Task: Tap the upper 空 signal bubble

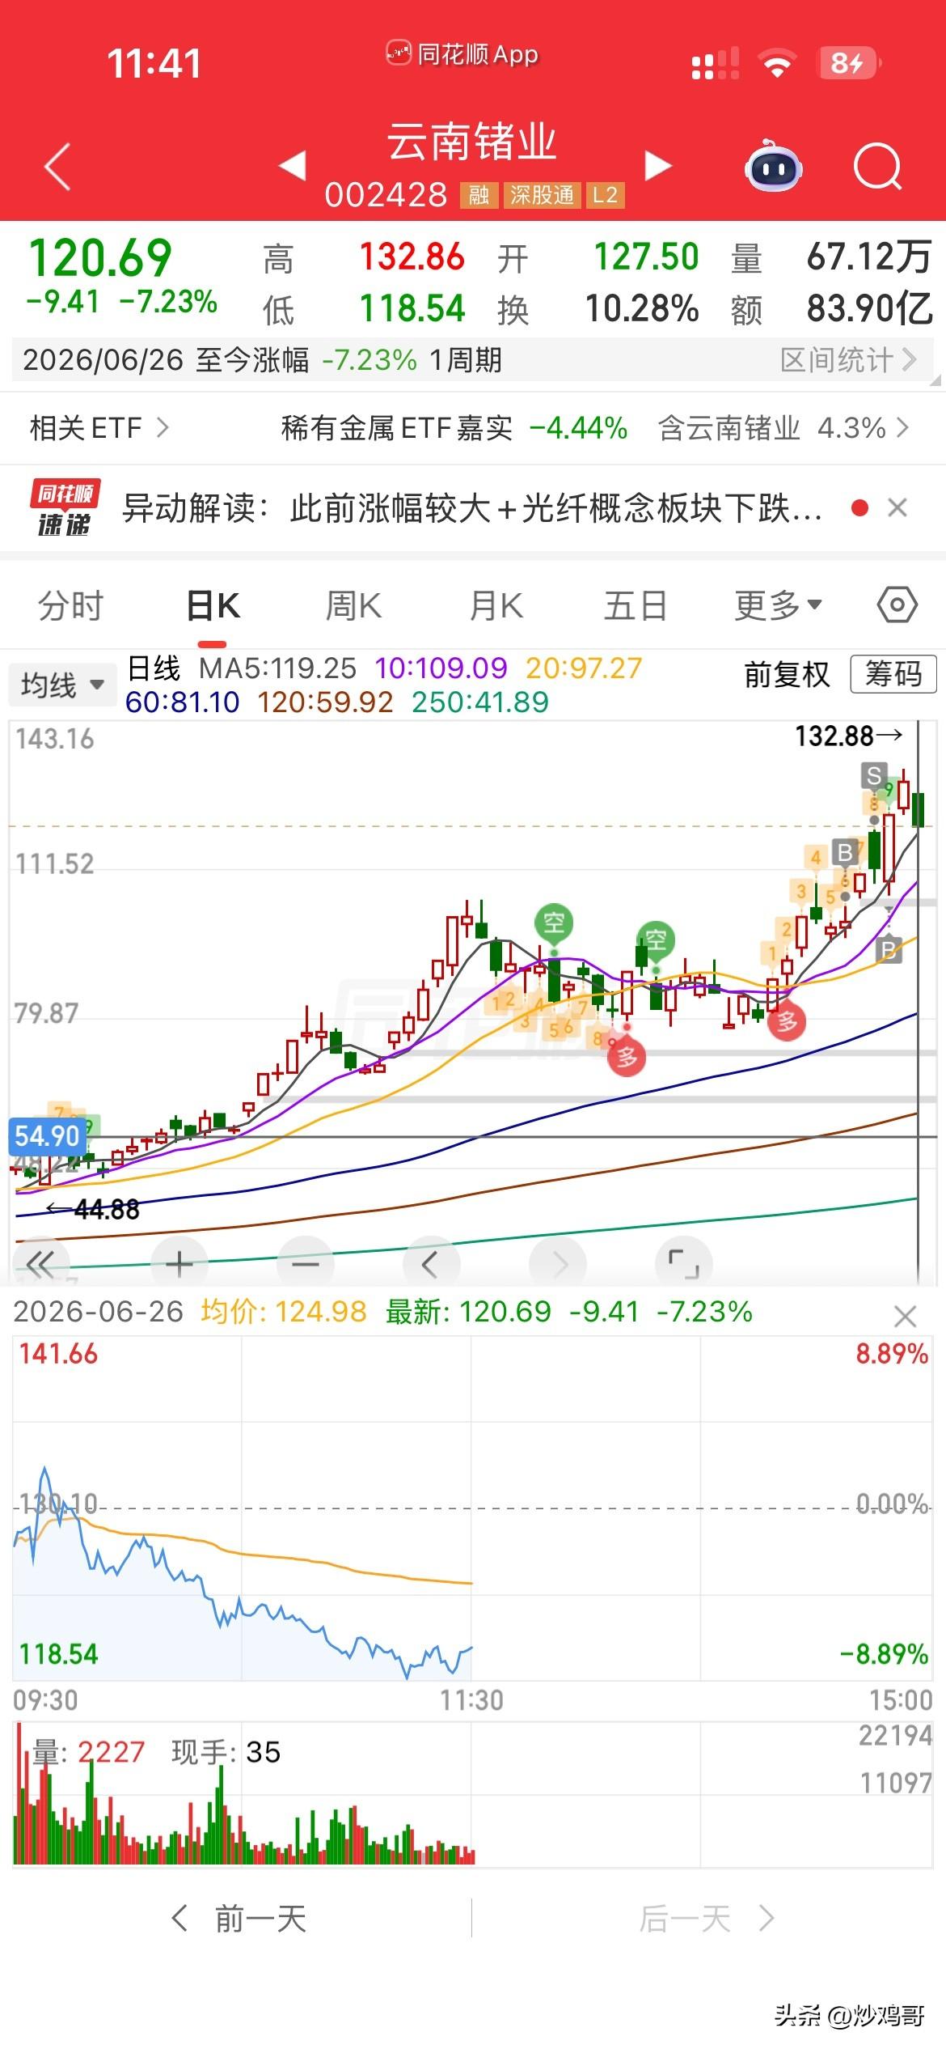Action: (x=554, y=923)
